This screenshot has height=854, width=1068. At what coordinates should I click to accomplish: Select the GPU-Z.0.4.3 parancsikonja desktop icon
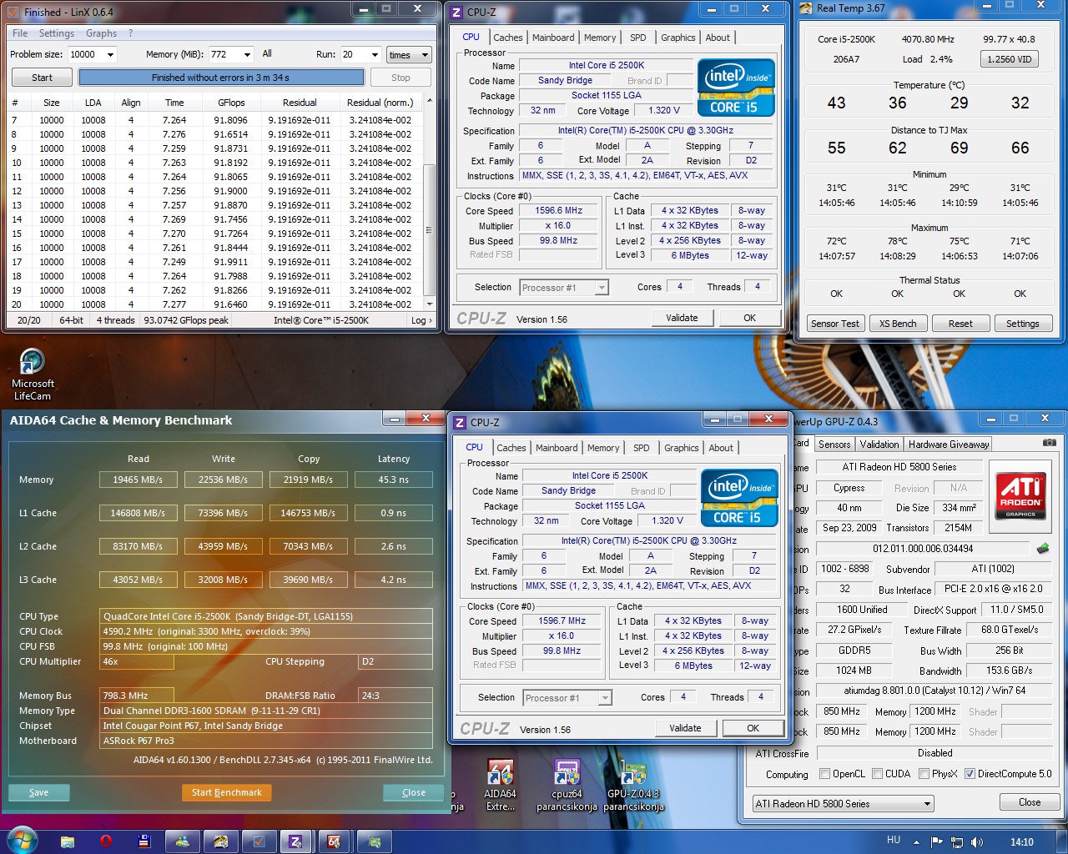[633, 786]
